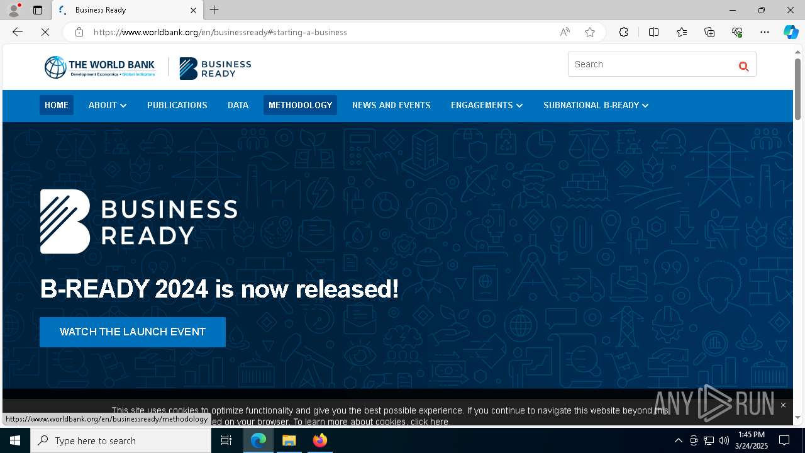Open DATA nav item

(x=238, y=105)
